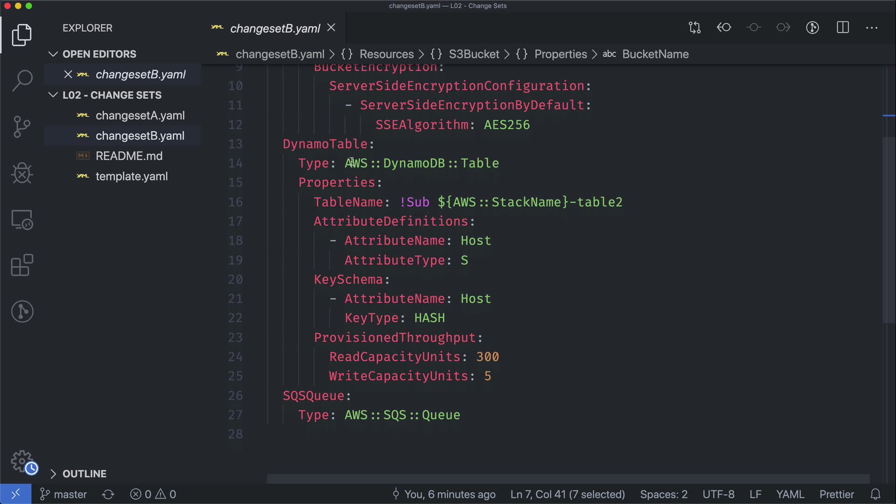Open the Run and Debug view
The width and height of the screenshot is (896, 504).
coord(22,173)
